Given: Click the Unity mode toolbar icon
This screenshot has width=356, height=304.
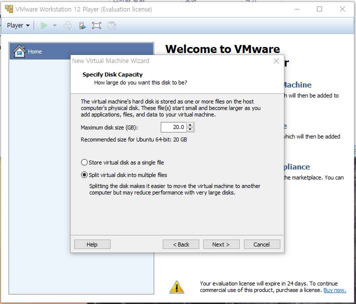Looking at the screenshot, I should click(x=112, y=25).
